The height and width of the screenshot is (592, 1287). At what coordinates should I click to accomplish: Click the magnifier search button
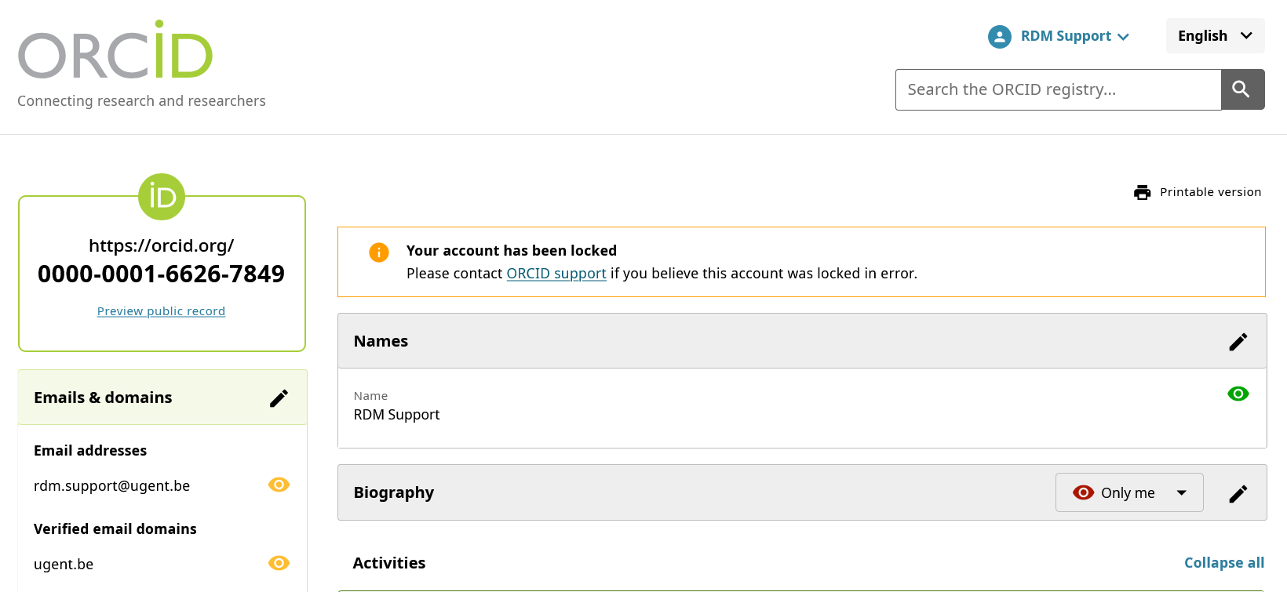click(1242, 89)
